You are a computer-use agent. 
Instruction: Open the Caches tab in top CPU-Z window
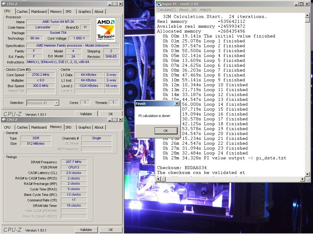(22, 12)
